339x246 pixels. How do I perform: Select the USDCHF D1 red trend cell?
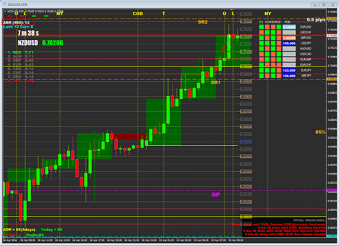261,33
